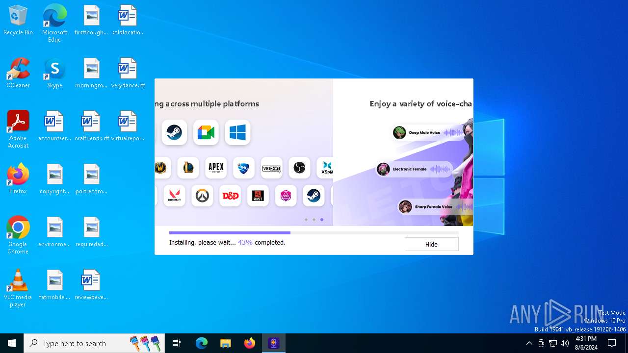Select the copyright... file
Image resolution: width=628 pixels, height=353 pixels.
pos(54,179)
